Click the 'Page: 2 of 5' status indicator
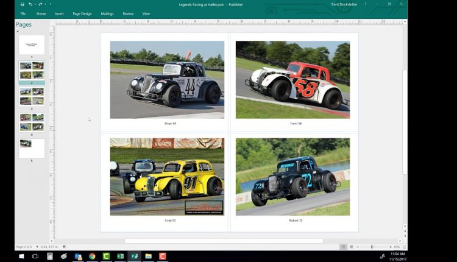 24,247
